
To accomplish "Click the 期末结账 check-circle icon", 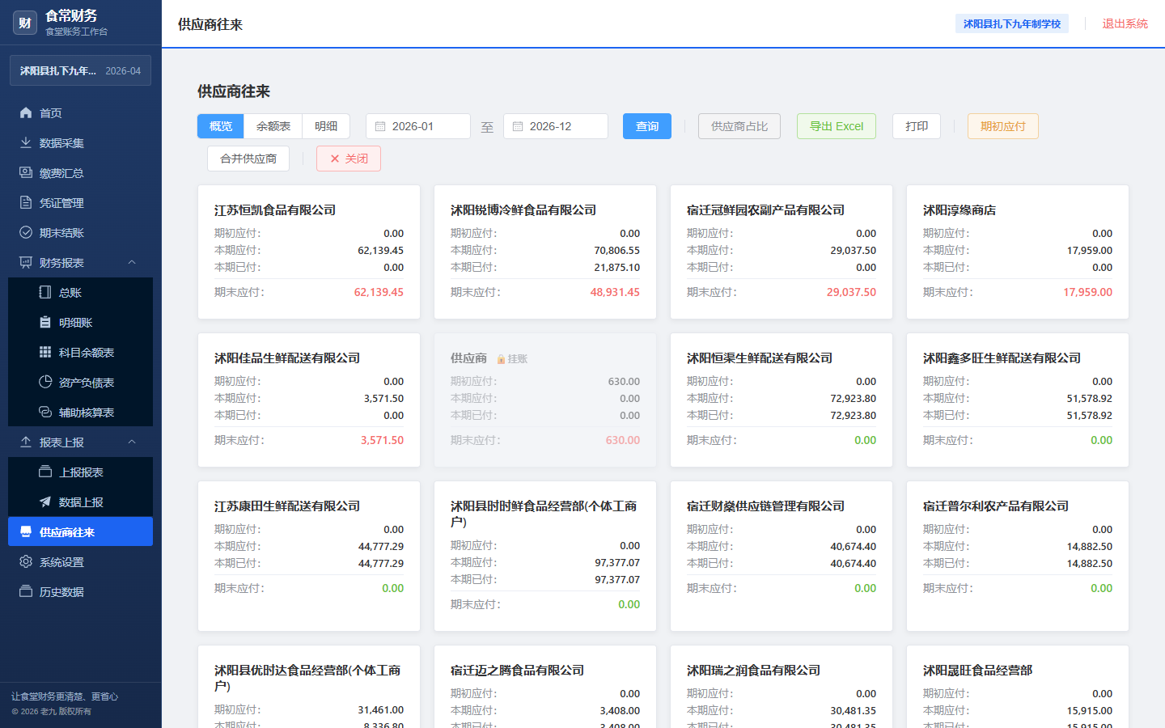I will 26,233.
